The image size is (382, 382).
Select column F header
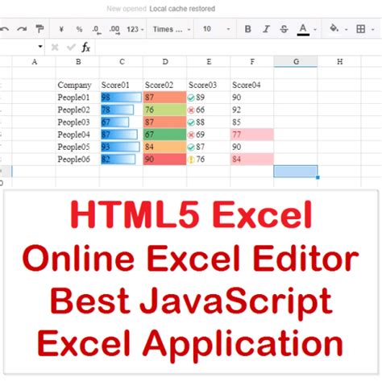[252, 62]
